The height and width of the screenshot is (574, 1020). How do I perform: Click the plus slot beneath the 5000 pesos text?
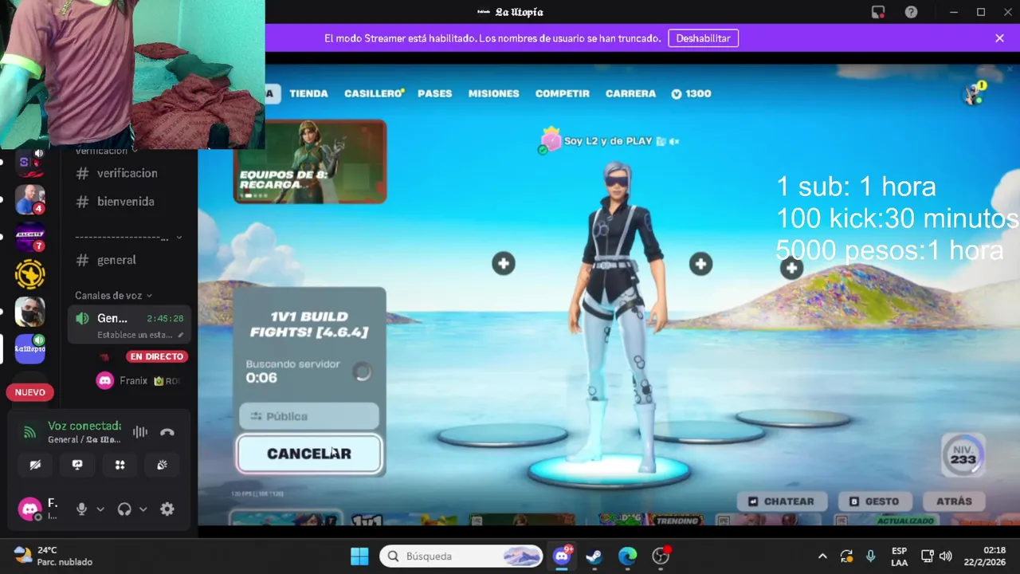click(x=791, y=269)
